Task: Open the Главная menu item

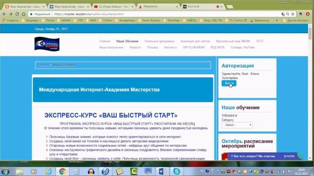Action: (105, 41)
